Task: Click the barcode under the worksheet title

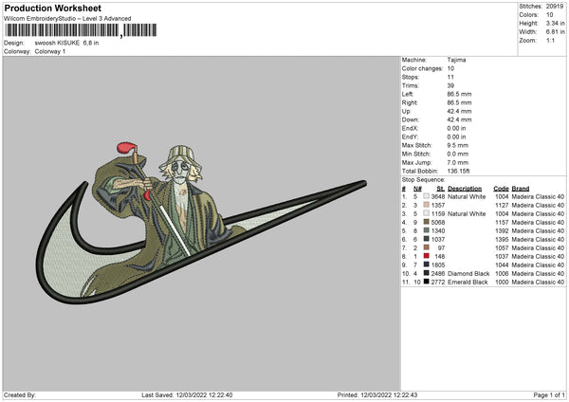Action: click(81, 30)
